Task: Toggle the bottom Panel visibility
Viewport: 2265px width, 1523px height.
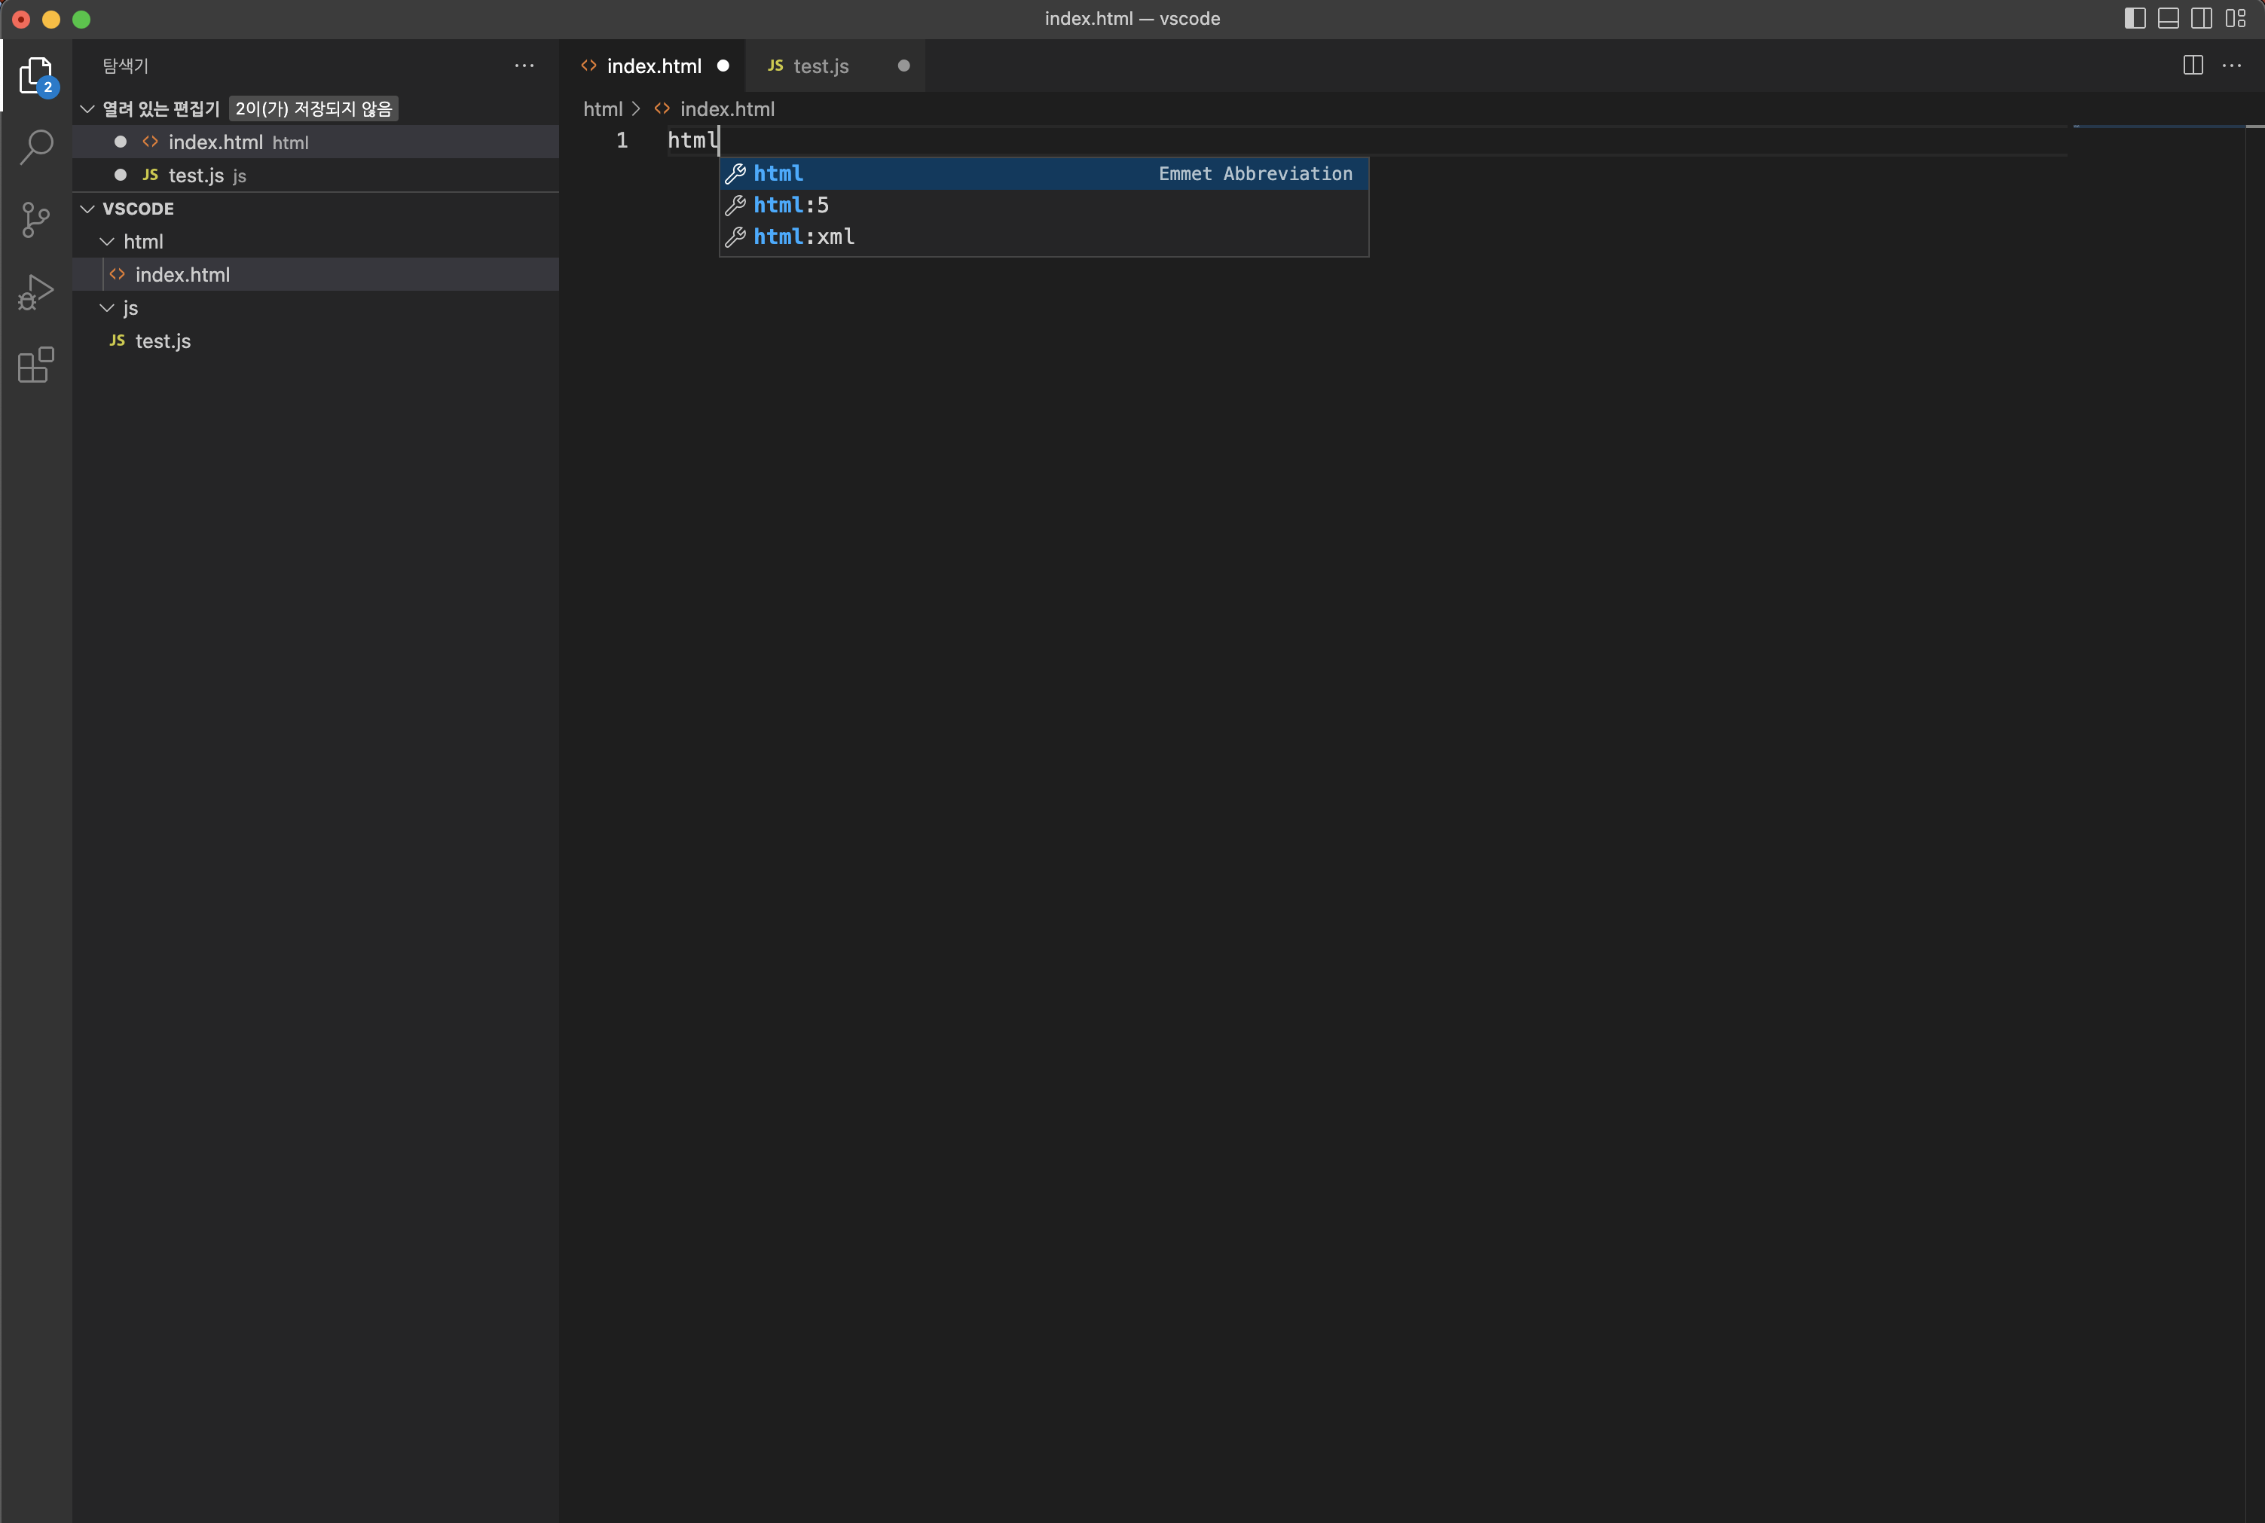Action: [2168, 19]
